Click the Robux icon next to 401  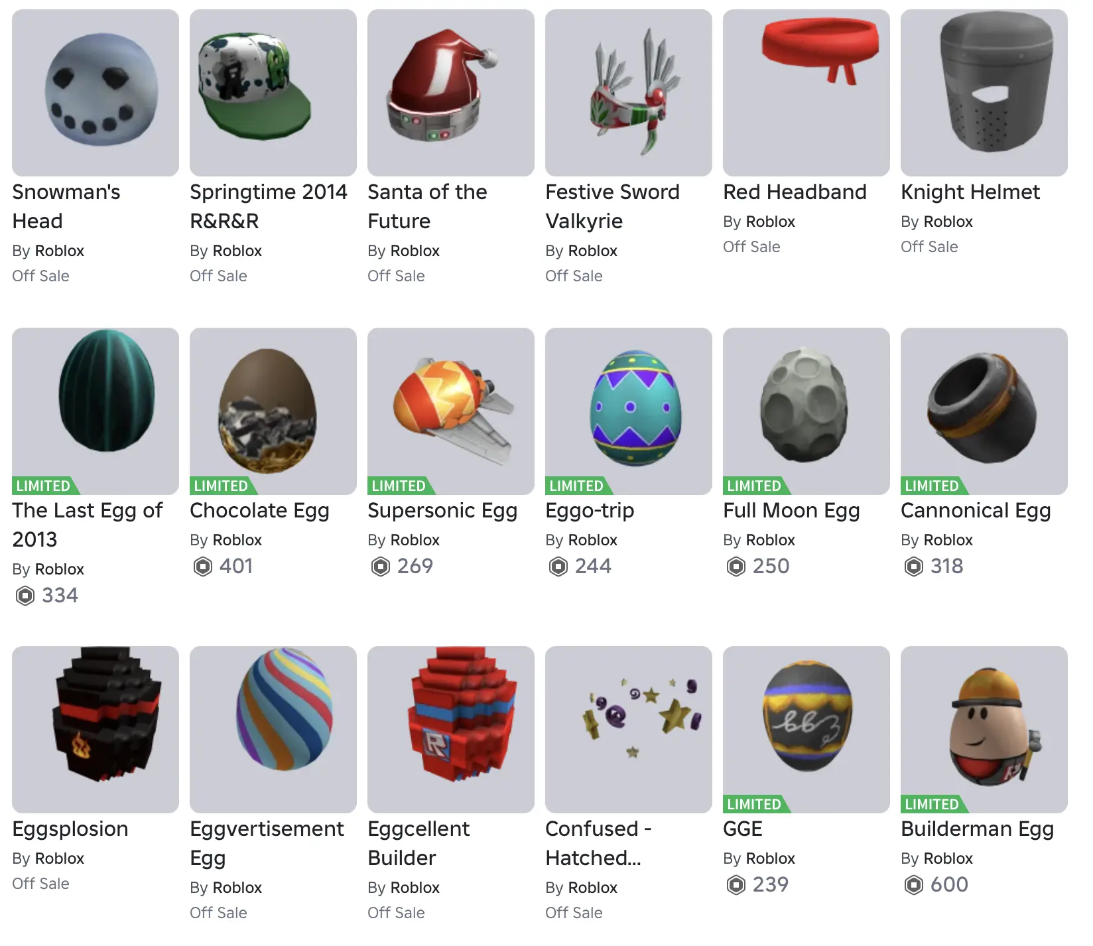(x=203, y=567)
